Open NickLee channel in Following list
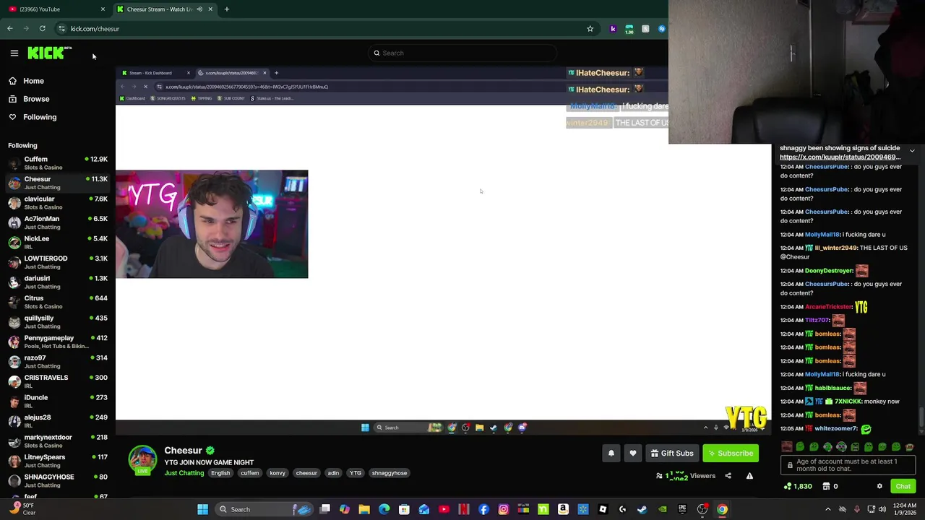The height and width of the screenshot is (520, 925). tap(58, 243)
